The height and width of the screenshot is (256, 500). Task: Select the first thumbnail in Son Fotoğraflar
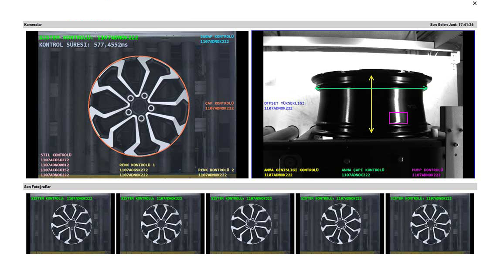tap(70, 223)
